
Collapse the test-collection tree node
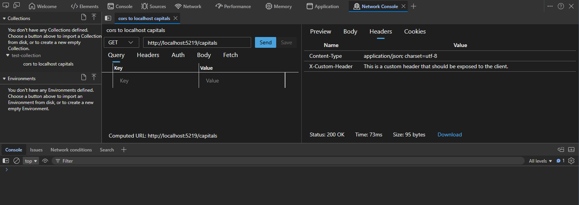point(8,55)
